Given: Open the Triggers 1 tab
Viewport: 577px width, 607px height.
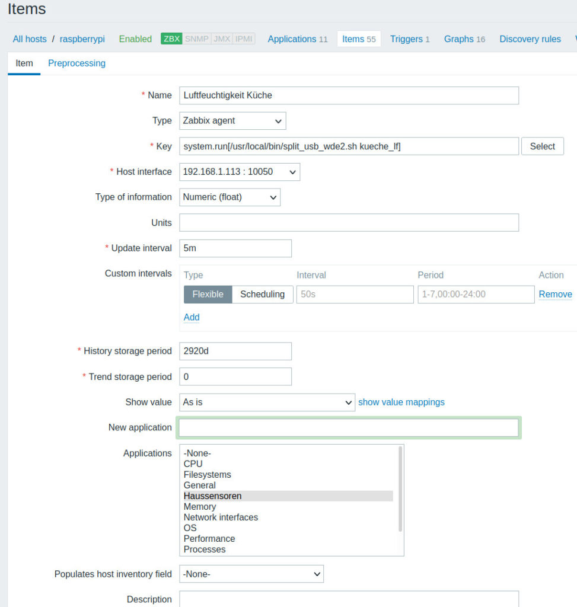Looking at the screenshot, I should pyautogui.click(x=410, y=39).
